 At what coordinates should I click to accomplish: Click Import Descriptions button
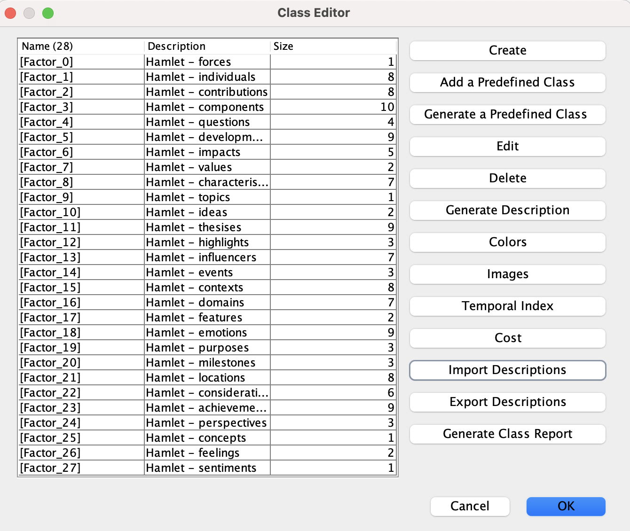click(x=507, y=370)
